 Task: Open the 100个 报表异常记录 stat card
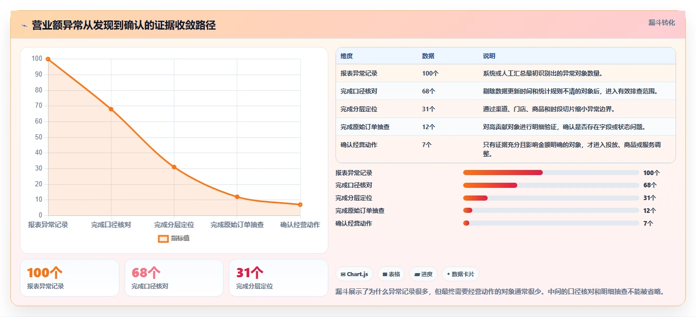69,278
